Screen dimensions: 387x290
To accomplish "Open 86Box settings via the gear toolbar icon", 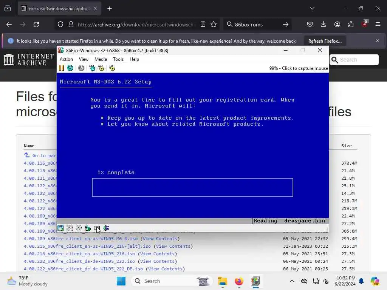I will (112, 68).
